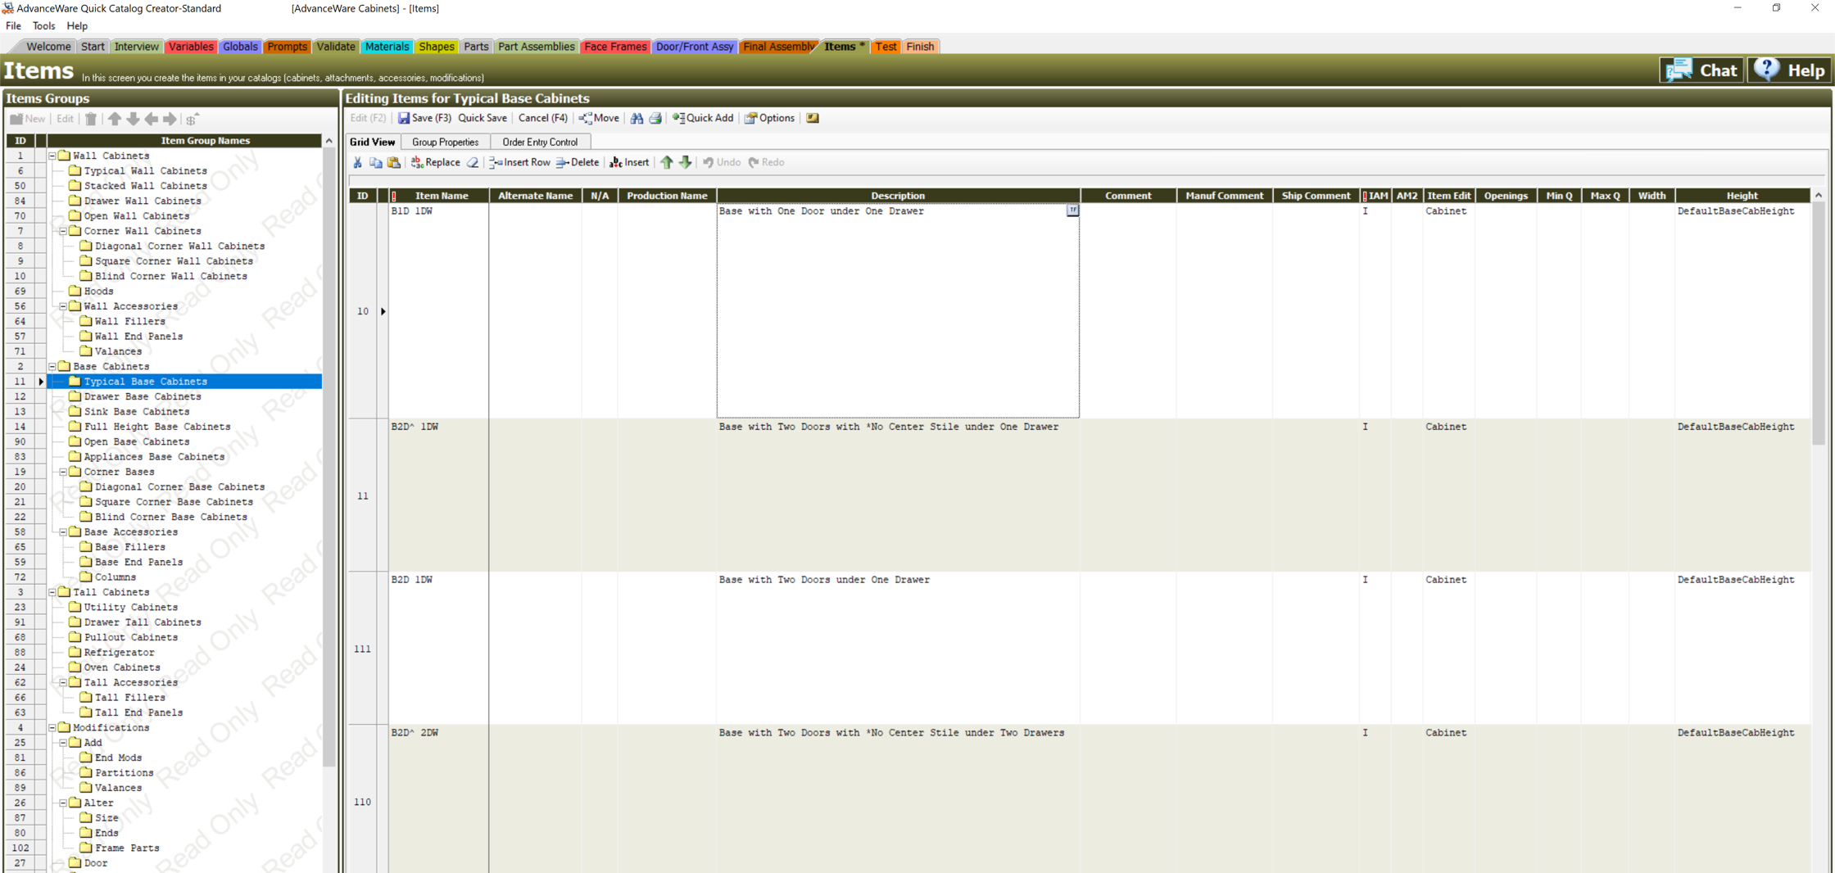Click the eraser icon beside Replace
1835x873 pixels.
coord(473,163)
